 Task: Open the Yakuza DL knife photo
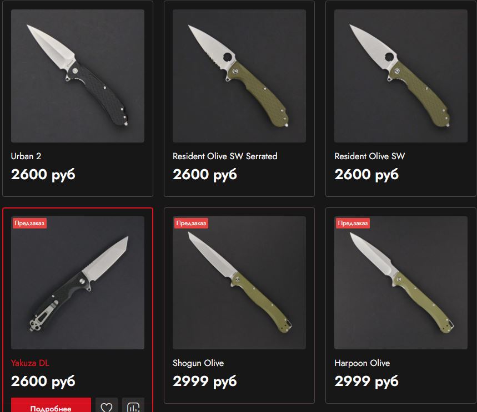coord(78,283)
